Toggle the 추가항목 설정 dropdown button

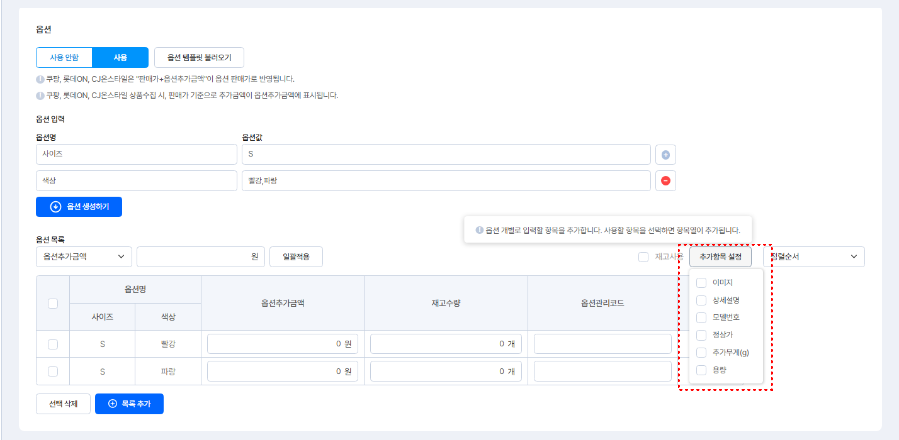pyautogui.click(x=720, y=257)
